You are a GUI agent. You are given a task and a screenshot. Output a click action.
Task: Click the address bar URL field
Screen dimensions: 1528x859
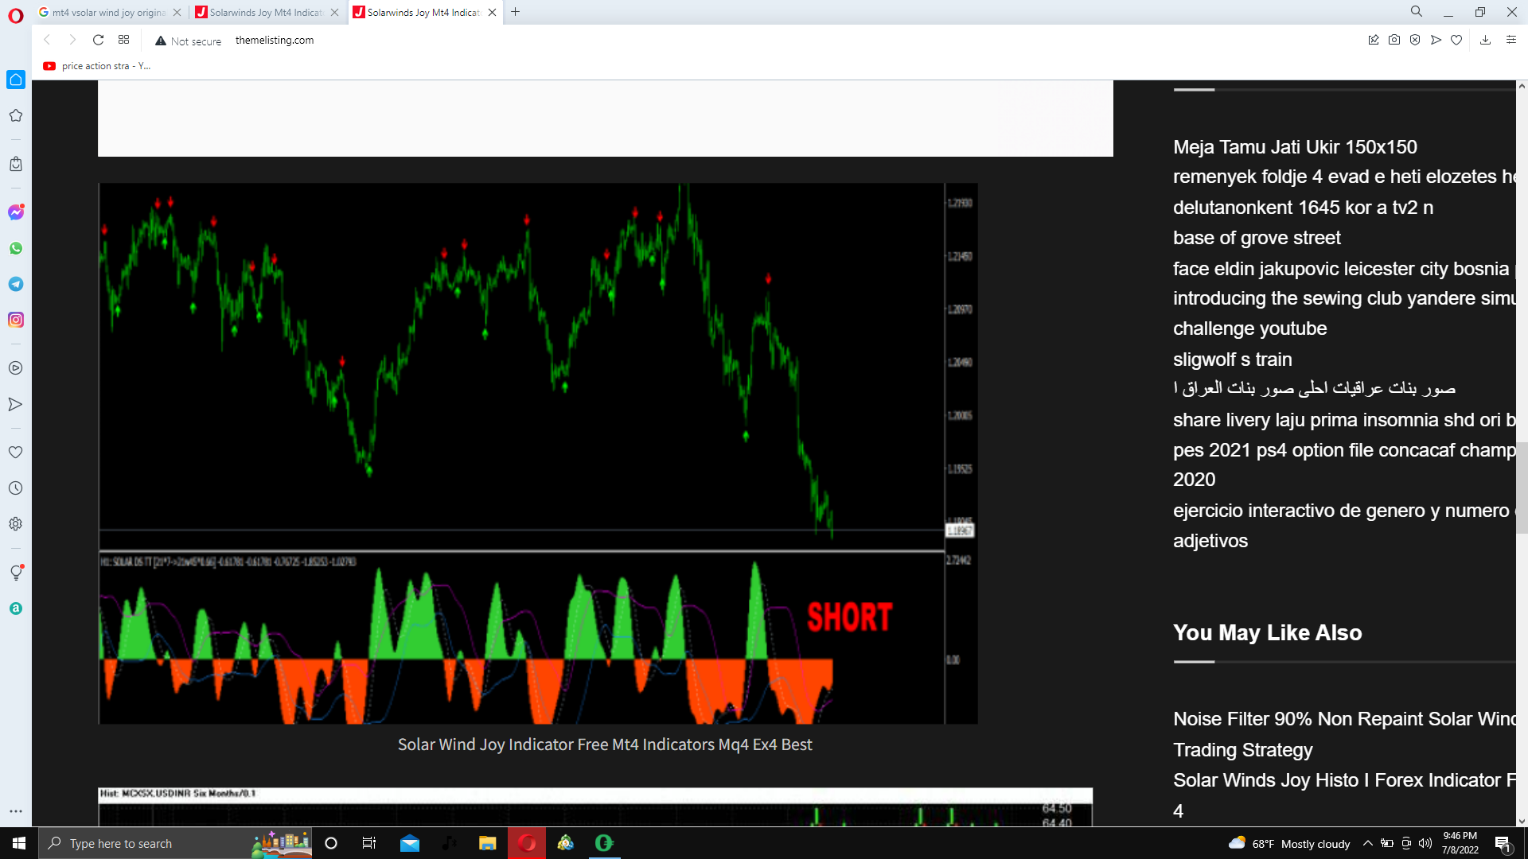[x=274, y=40]
